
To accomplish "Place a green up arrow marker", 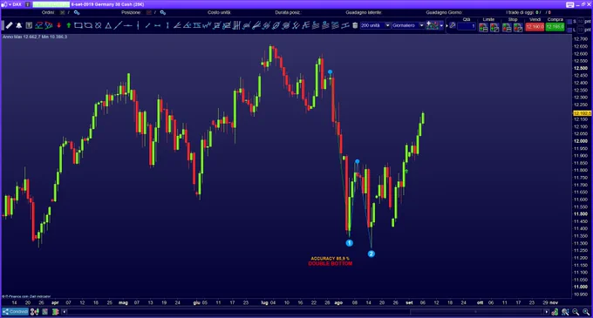I will click(68, 25).
